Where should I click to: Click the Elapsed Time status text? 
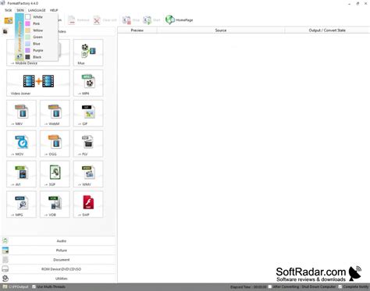(248, 287)
